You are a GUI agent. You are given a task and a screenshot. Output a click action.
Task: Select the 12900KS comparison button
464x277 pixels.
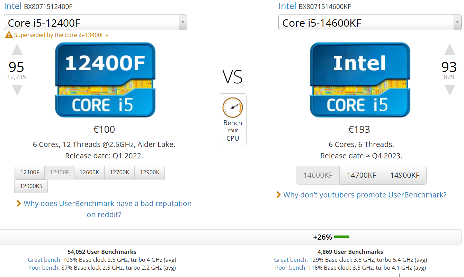coord(31,186)
